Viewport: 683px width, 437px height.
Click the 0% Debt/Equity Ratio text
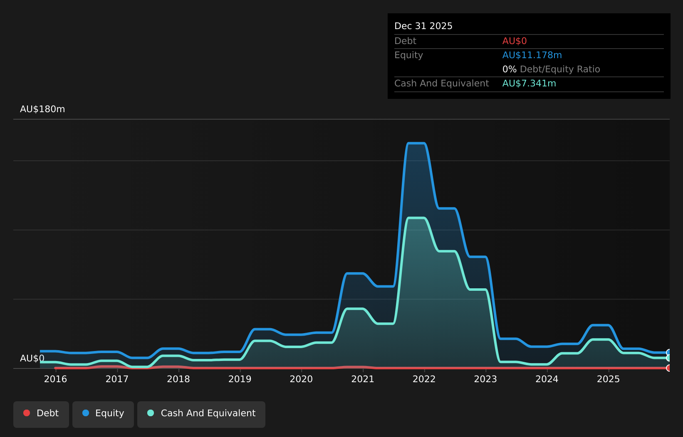[551, 69]
